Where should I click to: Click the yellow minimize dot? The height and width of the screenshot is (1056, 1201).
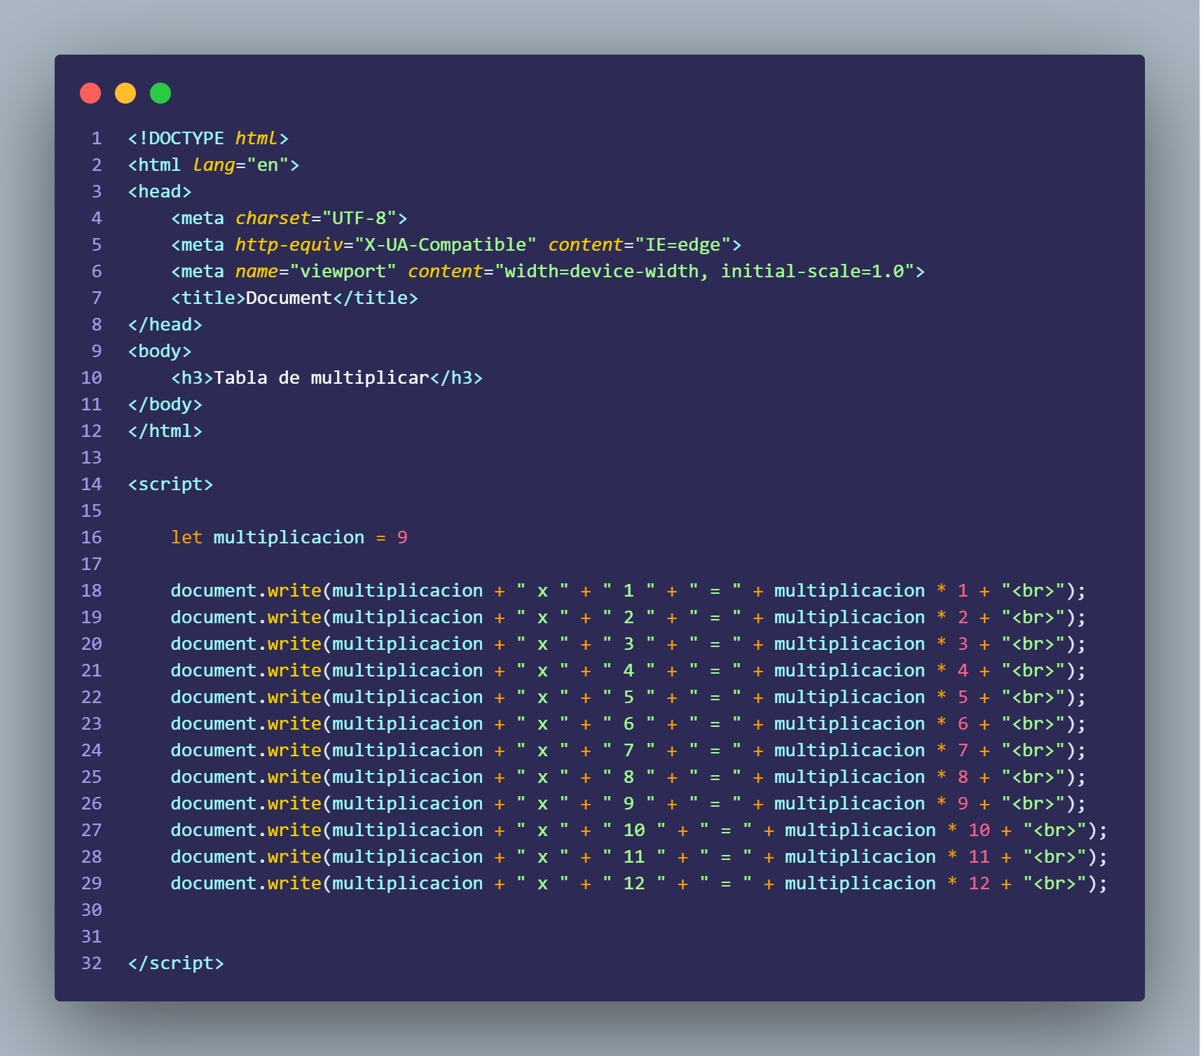[125, 93]
